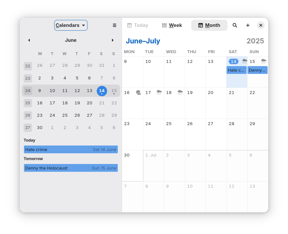Open the 'Hate c...' event on grid
288x234 pixels.
237,70
